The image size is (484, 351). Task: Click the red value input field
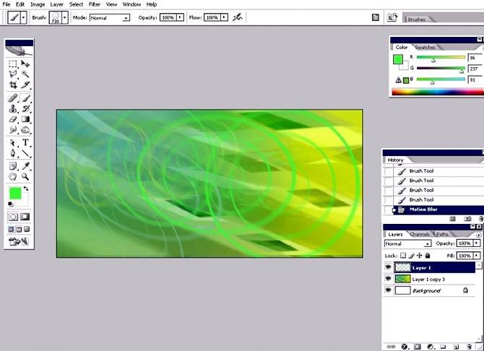coord(475,58)
